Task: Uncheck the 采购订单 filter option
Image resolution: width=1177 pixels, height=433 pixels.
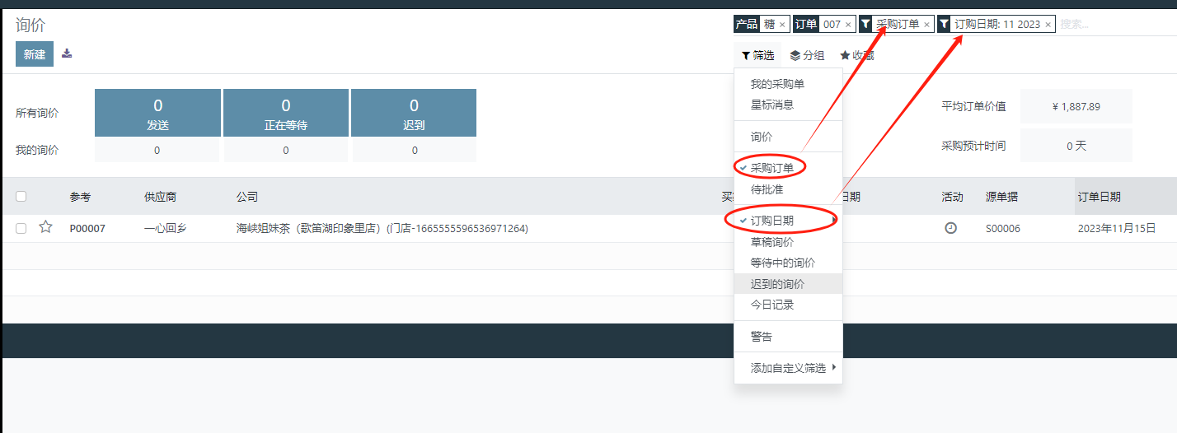Action: click(771, 168)
